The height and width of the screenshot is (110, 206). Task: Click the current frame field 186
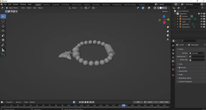(138, 102)
